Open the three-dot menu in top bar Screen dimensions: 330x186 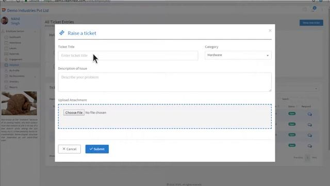pyautogui.click(x=322, y=10)
